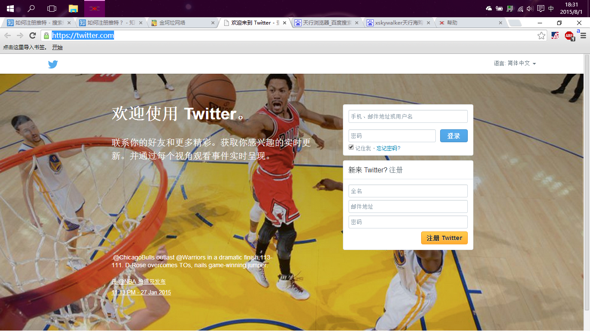The height and width of the screenshot is (331, 590).
Task: Click the green padlock security icon
Action: pos(46,35)
